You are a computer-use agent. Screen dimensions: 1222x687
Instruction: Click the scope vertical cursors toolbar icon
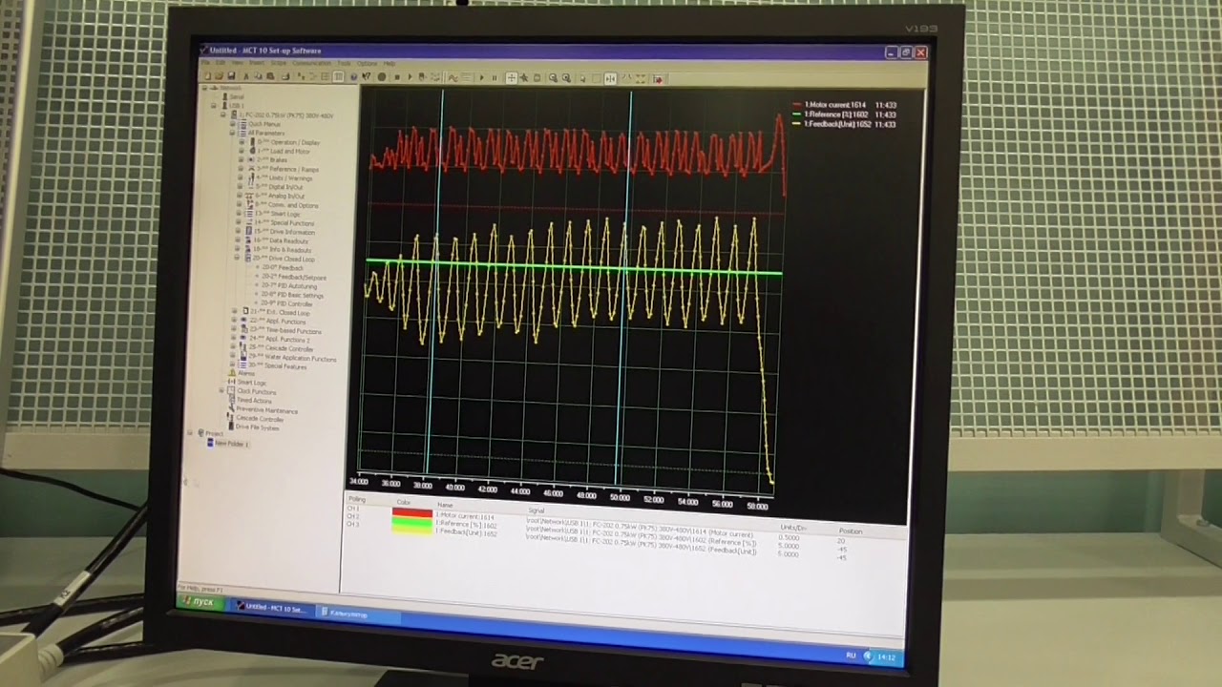click(610, 78)
